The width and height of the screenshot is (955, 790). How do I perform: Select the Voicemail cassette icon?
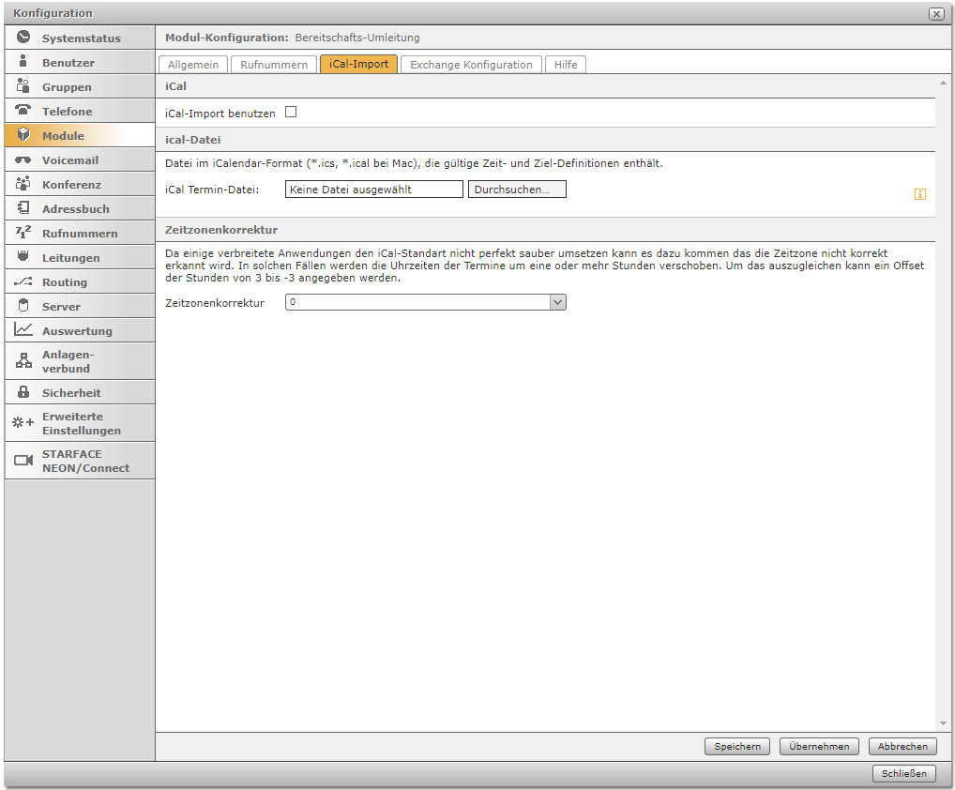point(23,160)
